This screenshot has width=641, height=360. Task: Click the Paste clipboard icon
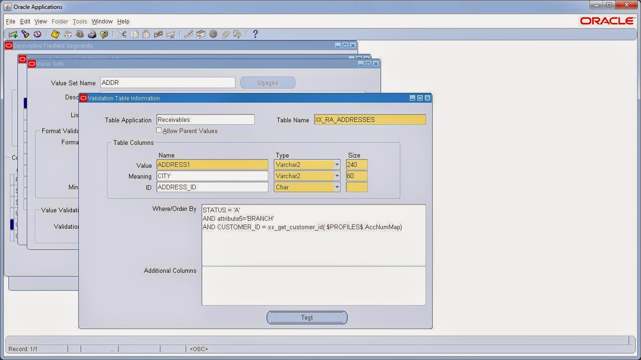146,34
